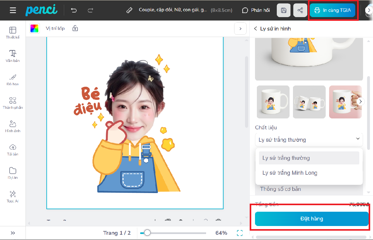The width and height of the screenshot is (373, 240).
Task: Open the Chất liệu material dropdown
Action: click(309, 140)
